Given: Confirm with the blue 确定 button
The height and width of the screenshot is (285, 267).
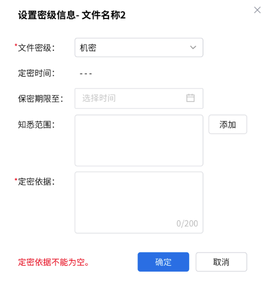Looking at the screenshot, I should [x=163, y=262].
